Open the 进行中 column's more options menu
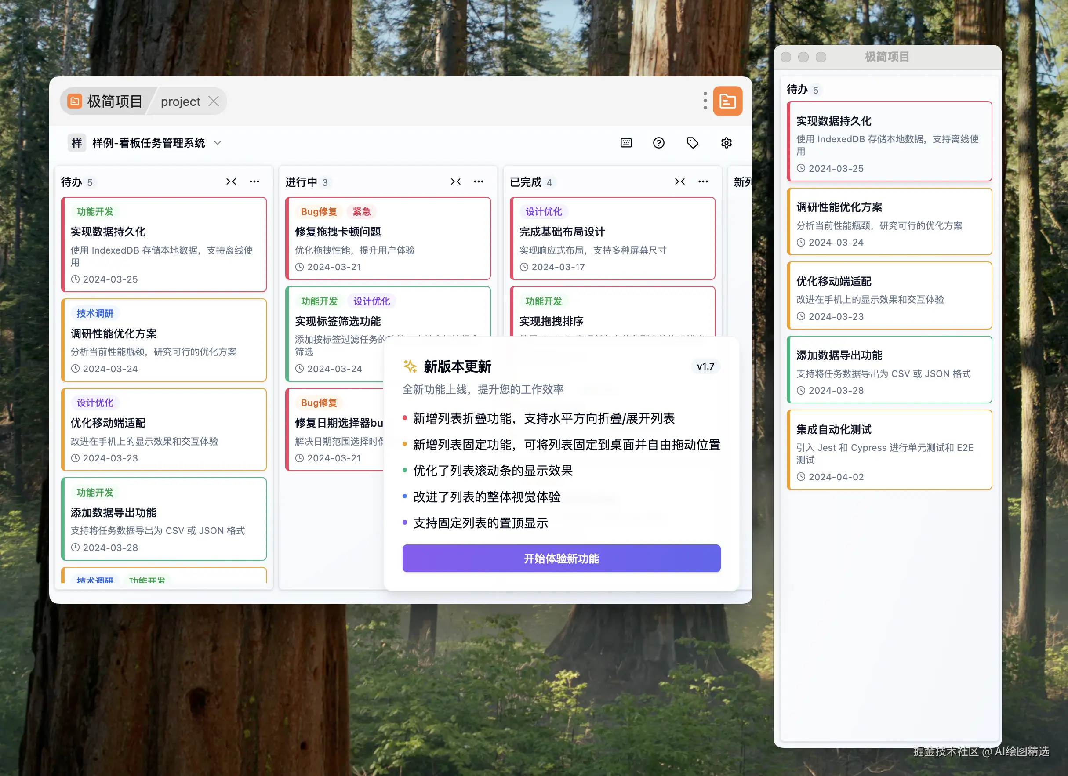Viewport: 1068px width, 776px height. (x=479, y=181)
